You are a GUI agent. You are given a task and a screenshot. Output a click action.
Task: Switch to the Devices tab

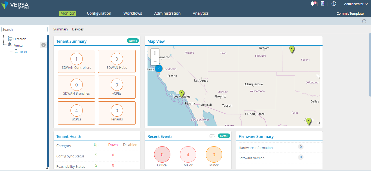pyautogui.click(x=78, y=29)
